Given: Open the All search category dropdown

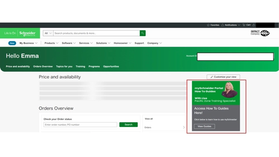Looking at the screenshot, I should click(48, 33).
